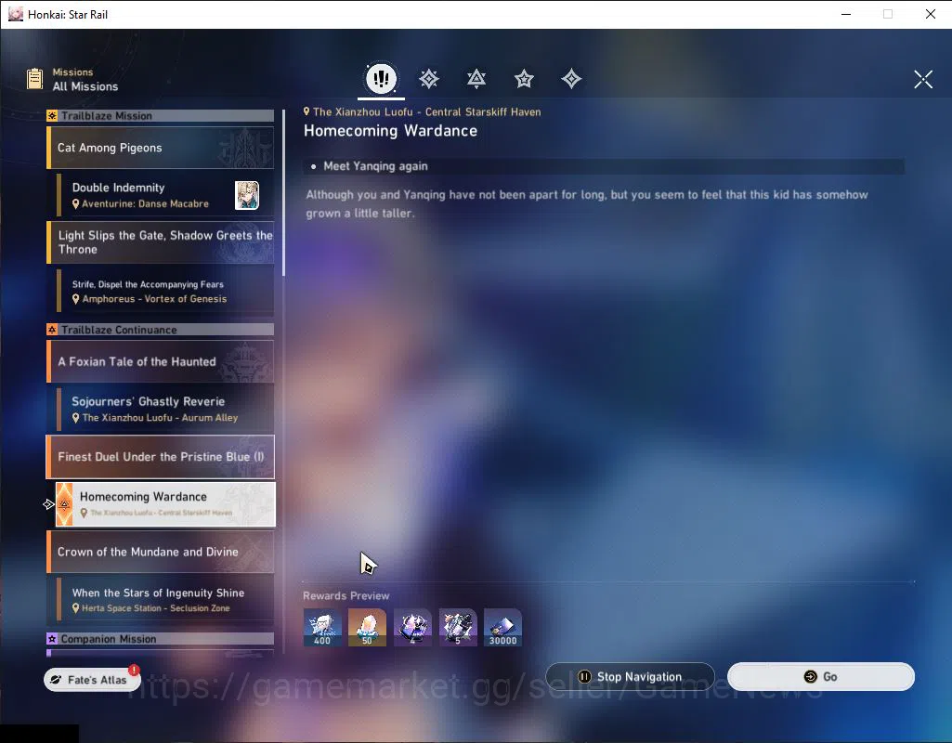
Task: View the 30000 Credits reward icon
Action: click(x=502, y=628)
